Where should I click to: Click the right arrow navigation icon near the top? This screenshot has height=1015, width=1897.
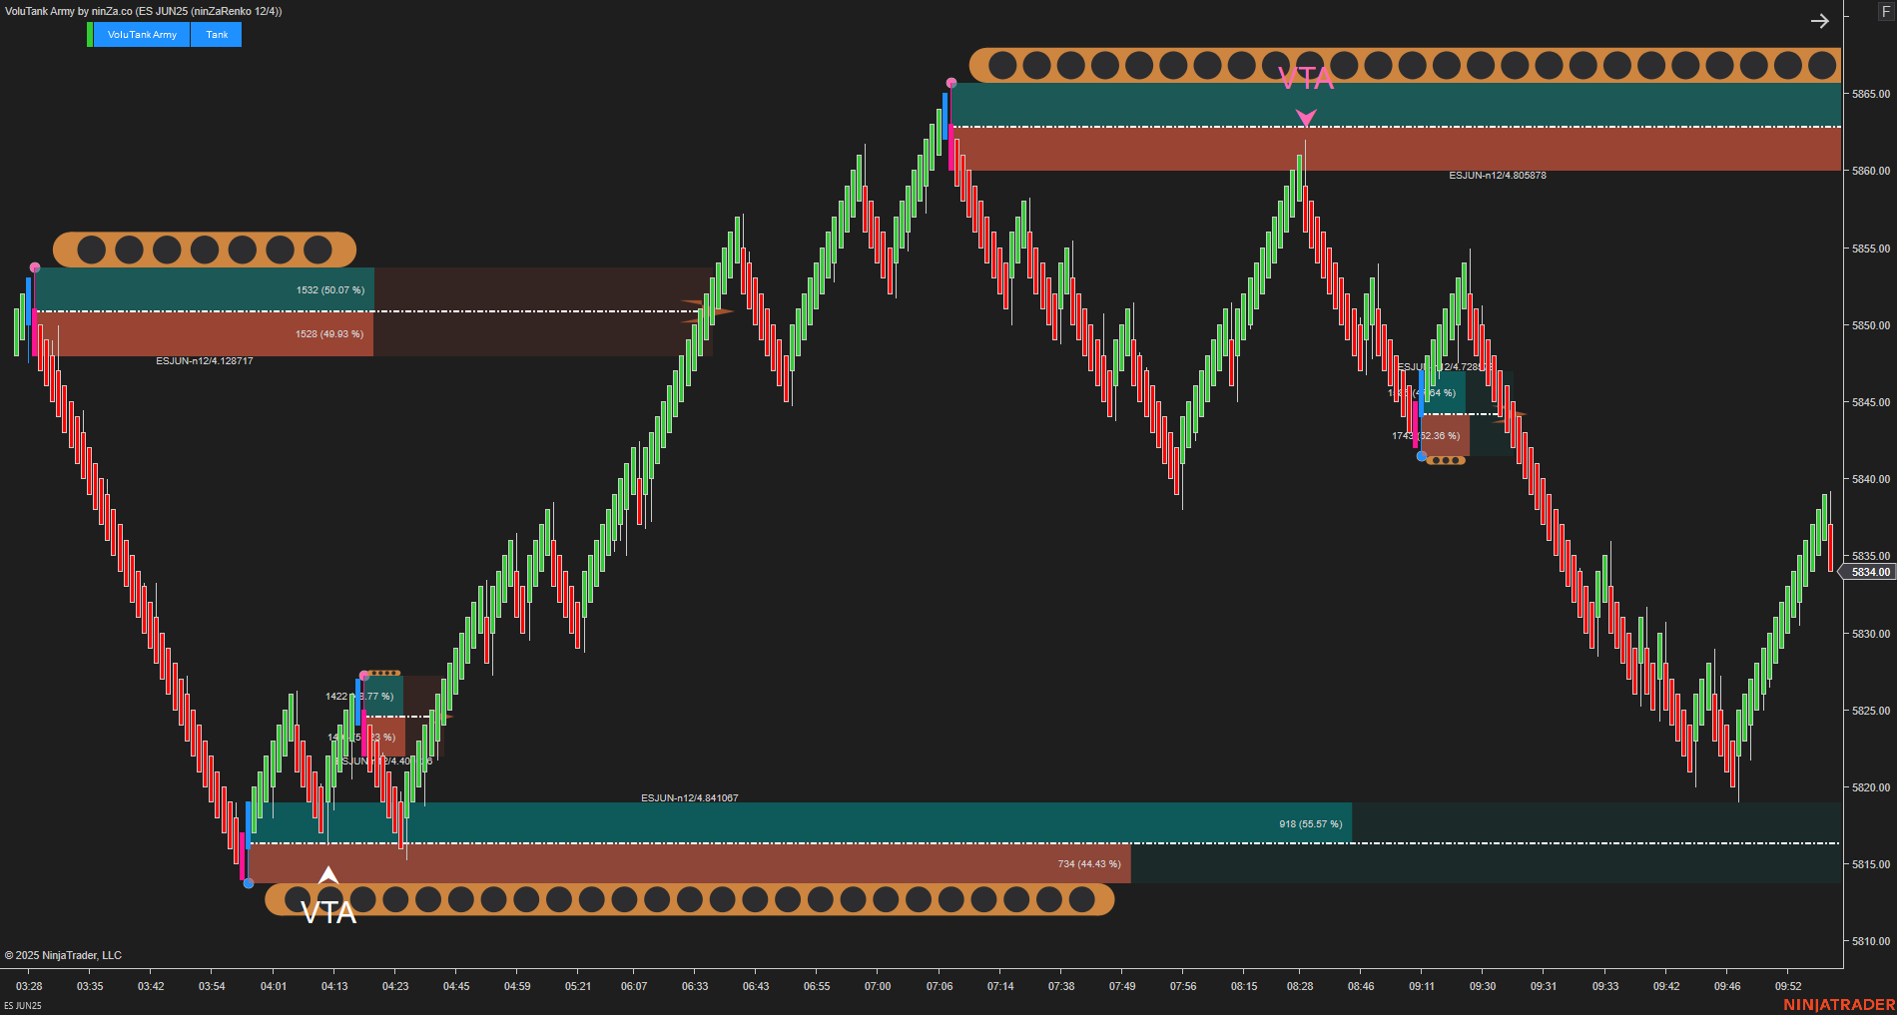[x=1819, y=20]
